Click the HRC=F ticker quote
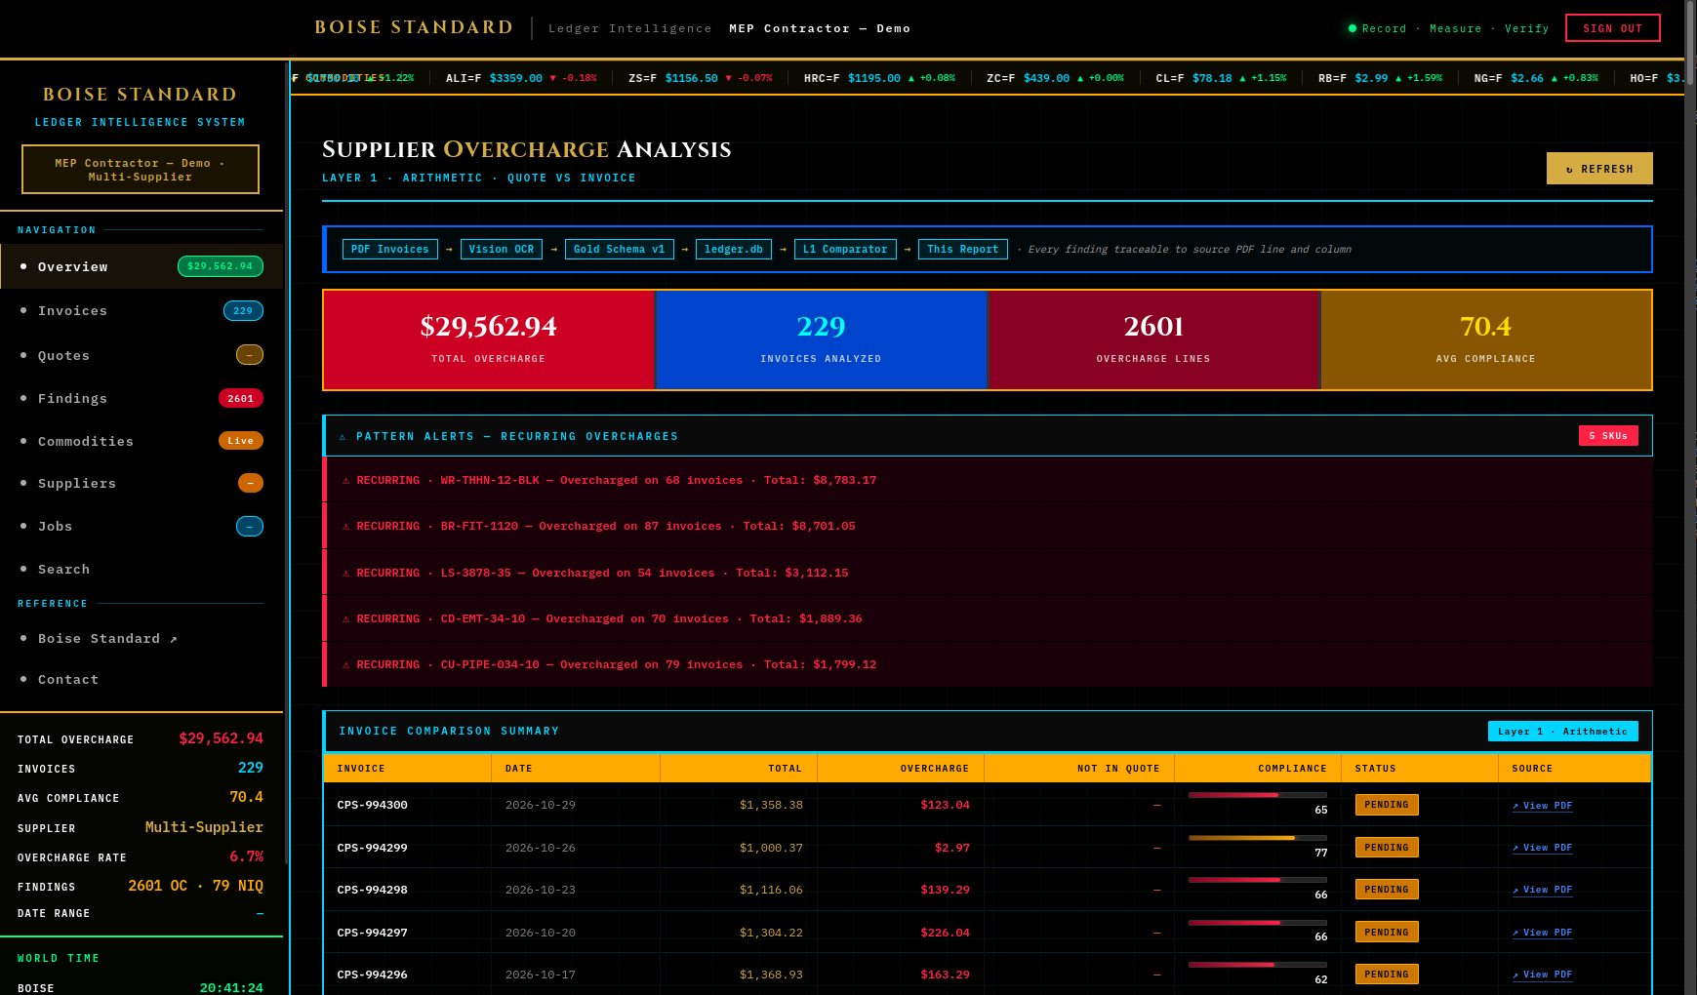 [879, 78]
